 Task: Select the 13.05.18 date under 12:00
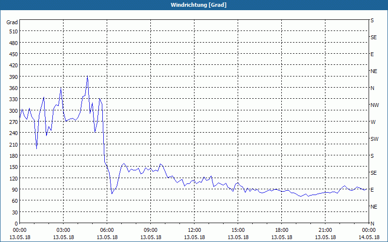click(194, 238)
